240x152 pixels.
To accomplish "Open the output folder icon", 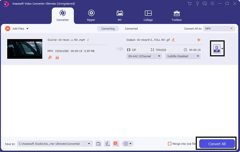I will click(98, 144).
